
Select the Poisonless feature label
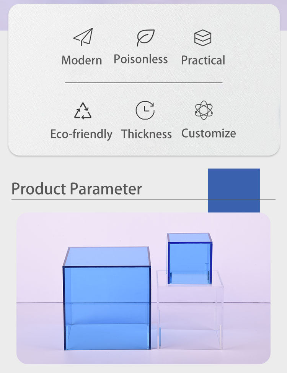tap(141, 59)
